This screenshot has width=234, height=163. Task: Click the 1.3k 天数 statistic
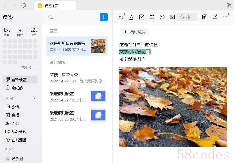click(7, 32)
